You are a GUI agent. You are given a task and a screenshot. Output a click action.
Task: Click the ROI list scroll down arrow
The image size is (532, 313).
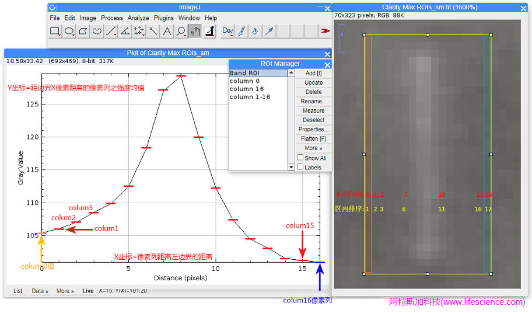292,167
